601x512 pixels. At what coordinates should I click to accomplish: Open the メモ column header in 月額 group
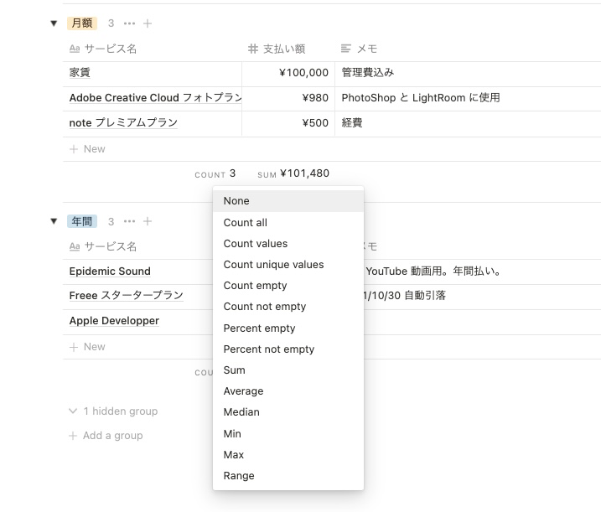359,49
